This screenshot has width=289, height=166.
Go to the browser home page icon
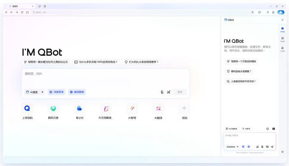coord(28,13)
